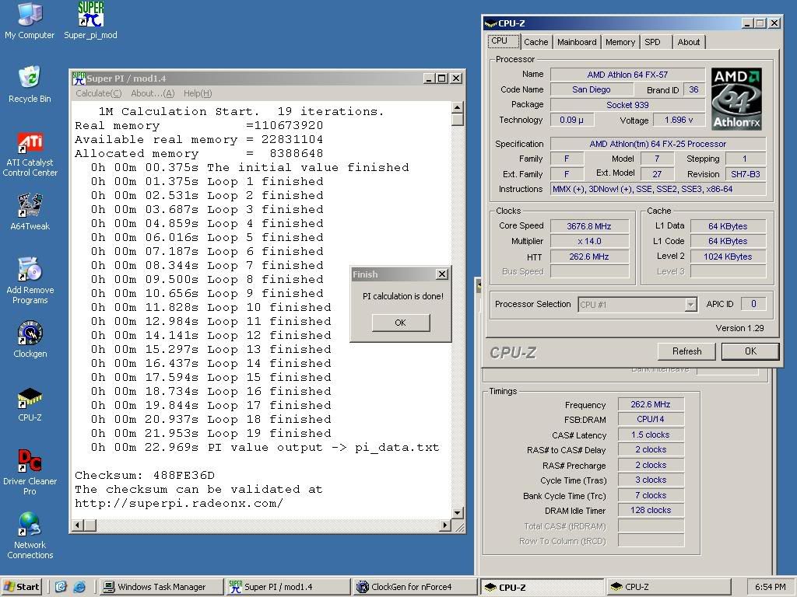The height and width of the screenshot is (597, 797).
Task: Click the HTT value field in Clocks
Action: pyautogui.click(x=589, y=257)
